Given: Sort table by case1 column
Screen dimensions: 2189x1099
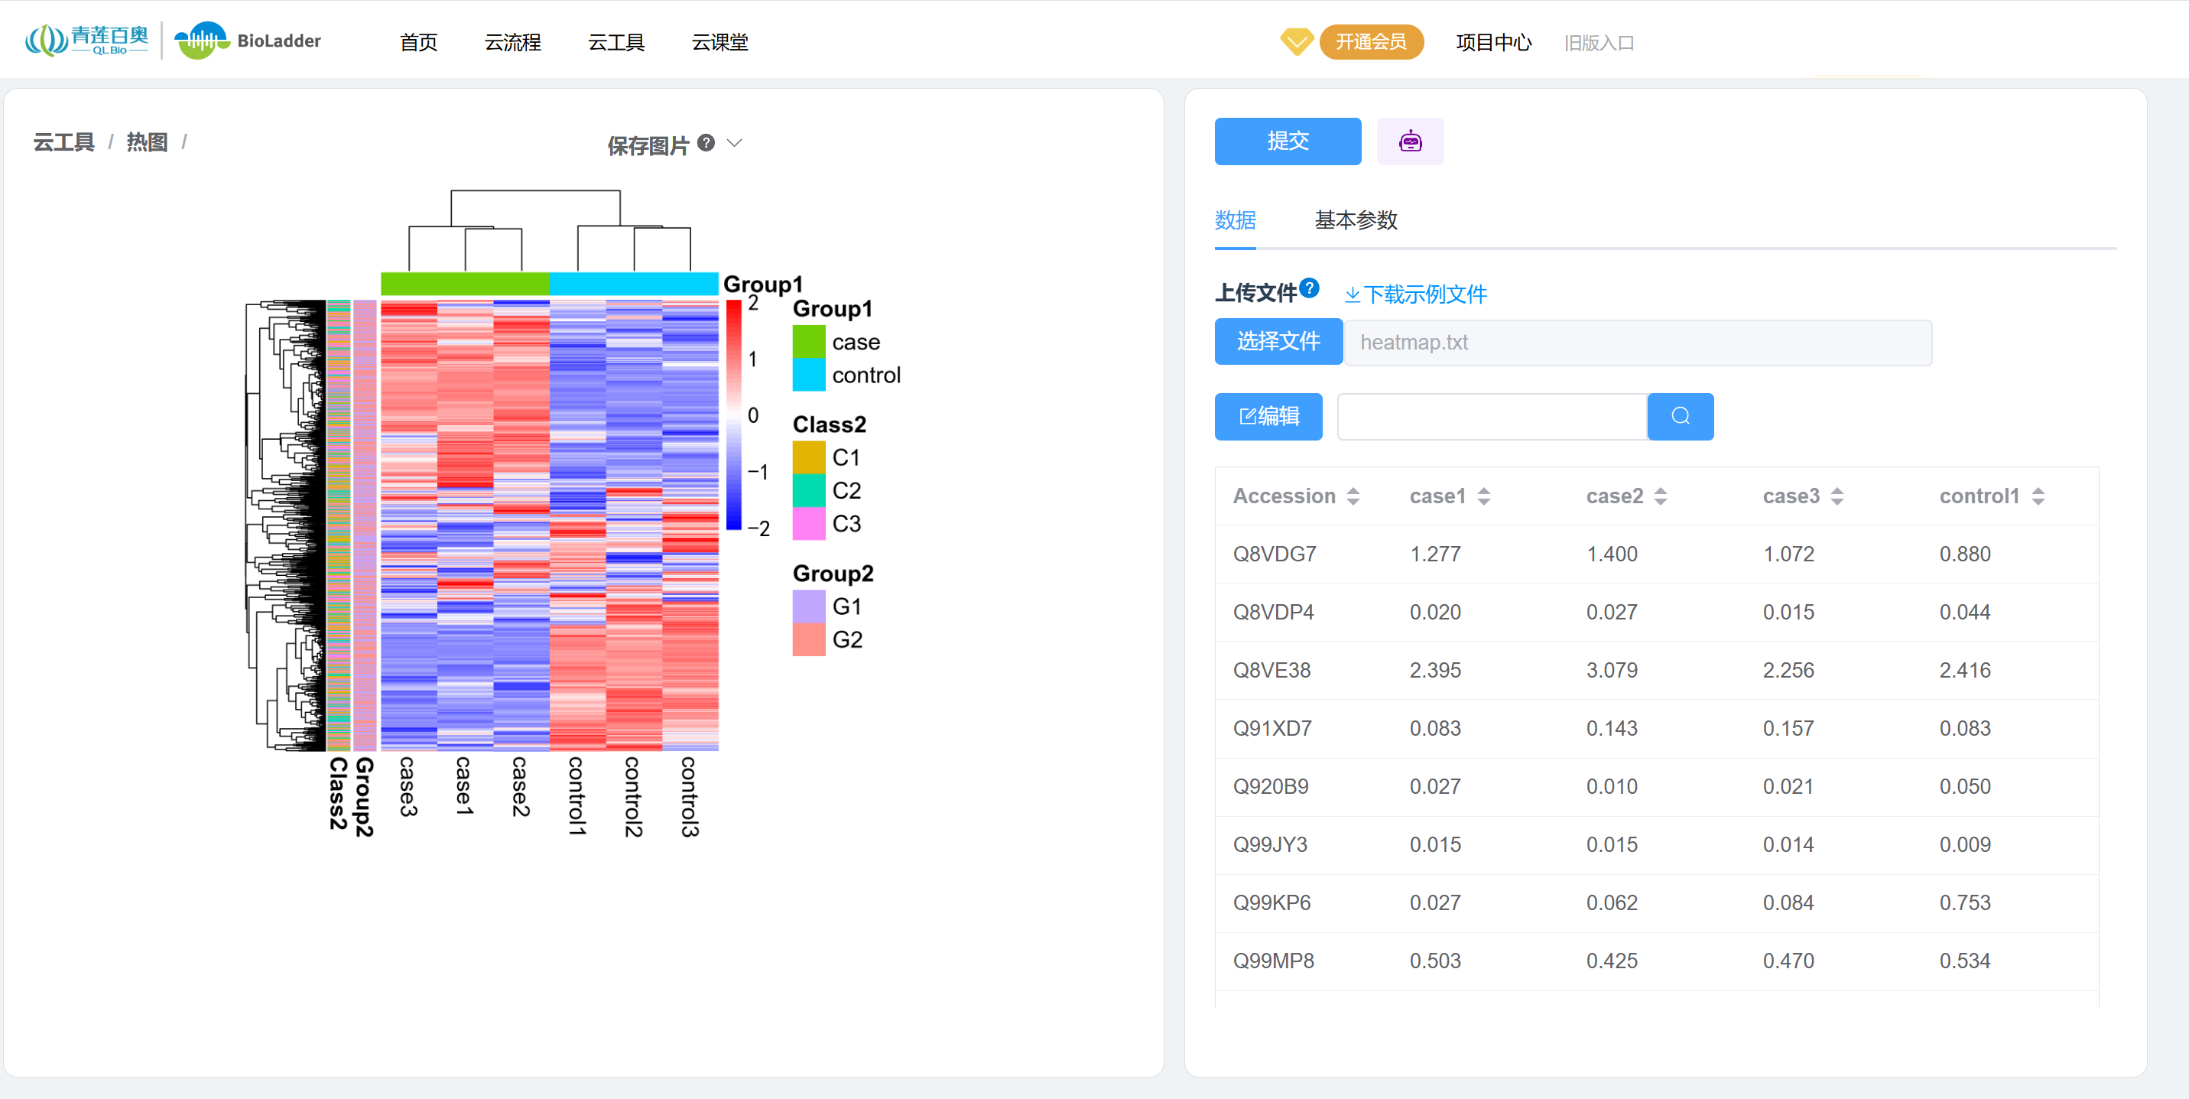Looking at the screenshot, I should 1484,496.
